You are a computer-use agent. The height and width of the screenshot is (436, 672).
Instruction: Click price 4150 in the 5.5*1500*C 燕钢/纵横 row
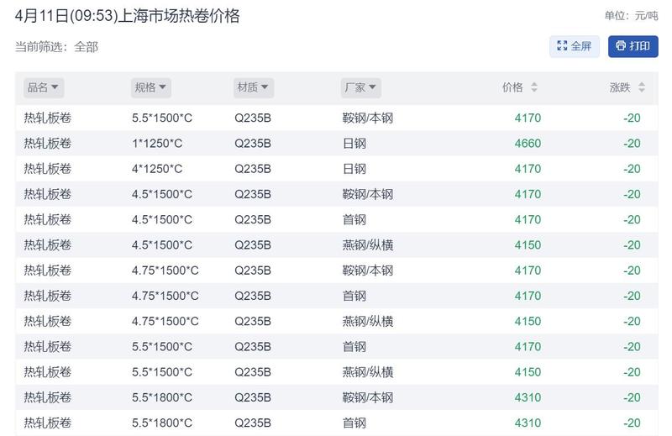528,372
